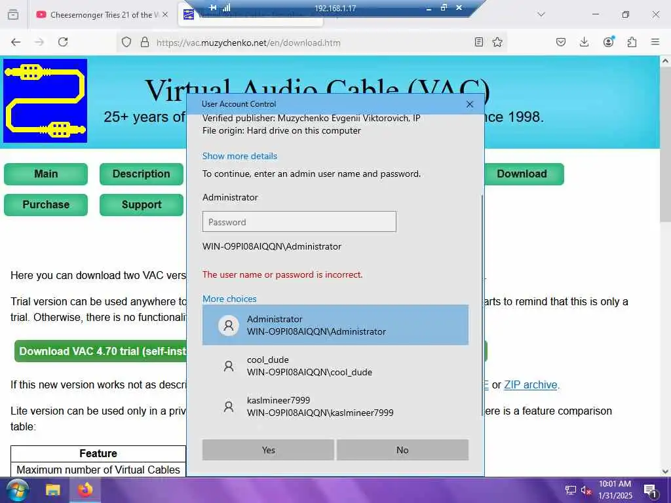
Task: Open File Explorer from the taskbar
Action: pos(53,490)
